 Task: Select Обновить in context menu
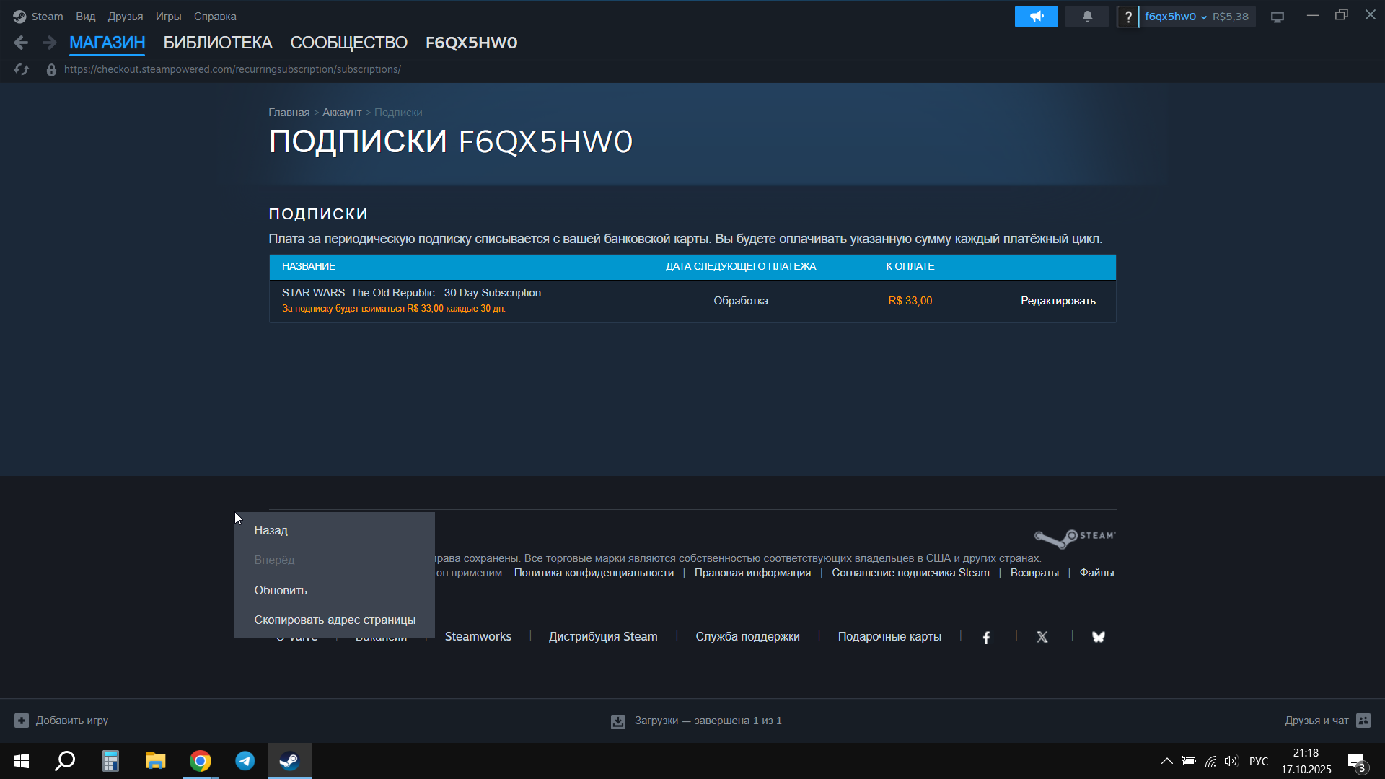pos(281,590)
